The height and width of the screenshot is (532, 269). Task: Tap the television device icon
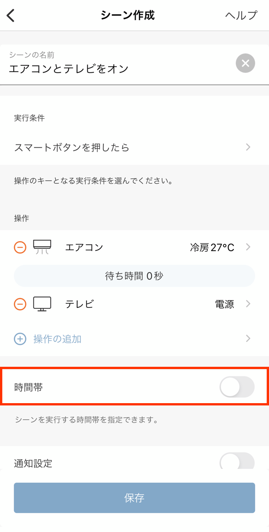[x=42, y=304]
